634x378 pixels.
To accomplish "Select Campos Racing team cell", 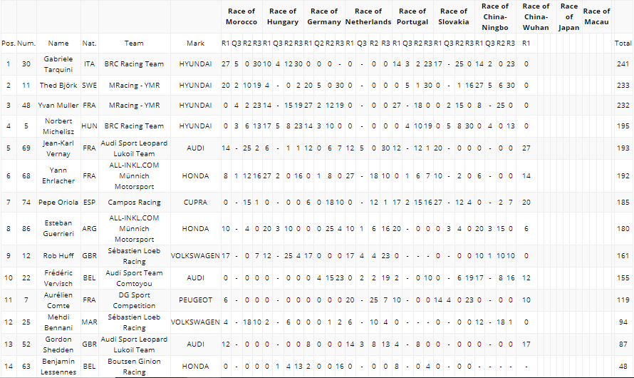I will 134,203.
